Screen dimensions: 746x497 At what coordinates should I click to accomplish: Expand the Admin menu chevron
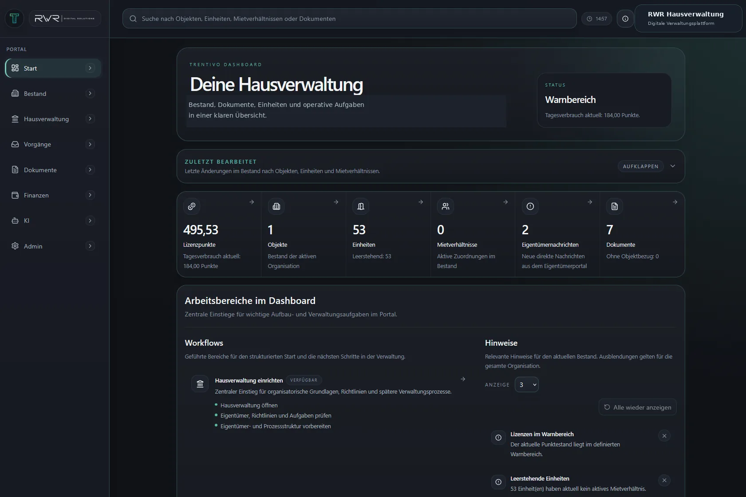pyautogui.click(x=90, y=246)
